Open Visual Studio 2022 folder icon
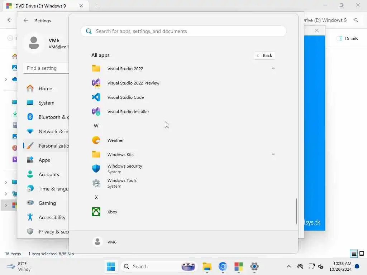The width and height of the screenshot is (367, 275). tap(96, 68)
